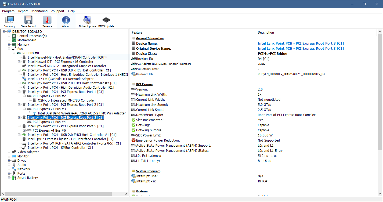Screen dimensions: 383x202
Task: Click the green check beside Slot Implemented
Action: tap(133, 120)
